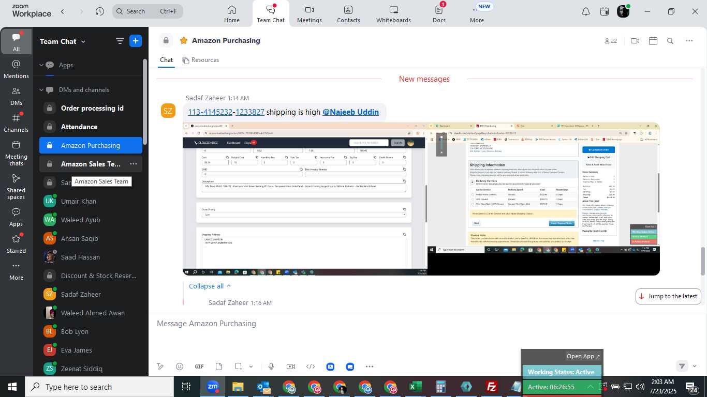The width and height of the screenshot is (707, 397).
Task: Open the Order processing id channel
Action: point(91,108)
